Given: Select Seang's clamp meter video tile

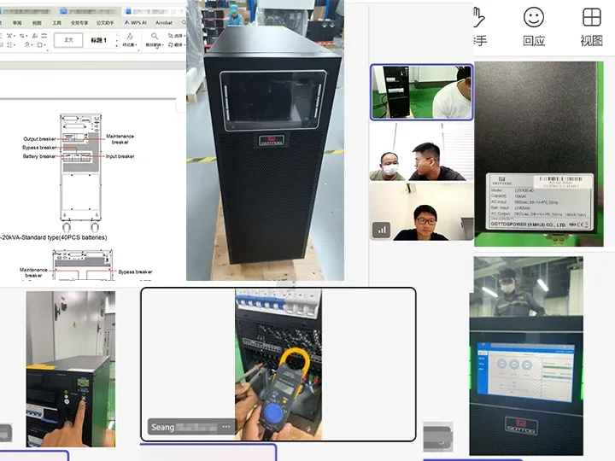Looking at the screenshot, I should [278, 365].
